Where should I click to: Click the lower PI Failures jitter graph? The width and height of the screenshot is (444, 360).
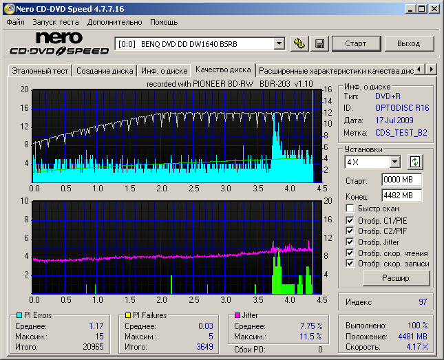click(x=177, y=247)
